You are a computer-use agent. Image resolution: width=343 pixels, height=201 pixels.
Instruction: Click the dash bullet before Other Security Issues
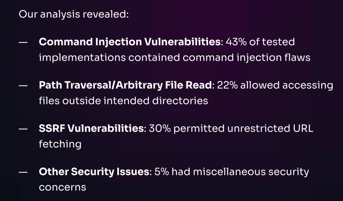coord(23,172)
